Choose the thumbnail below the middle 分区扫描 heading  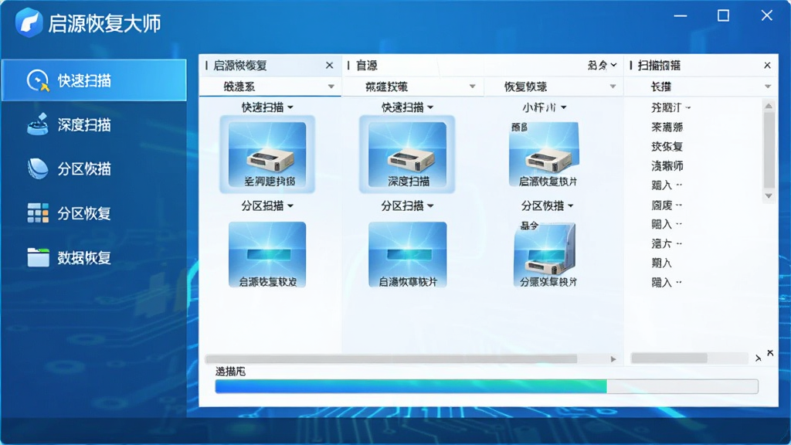(407, 255)
